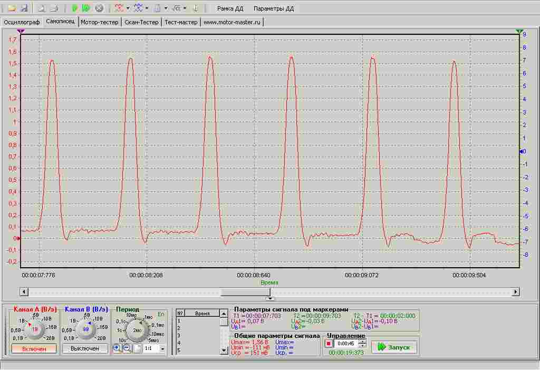Click marker table scroll up arrow
This screenshot has width=540, height=370.
click(x=224, y=314)
